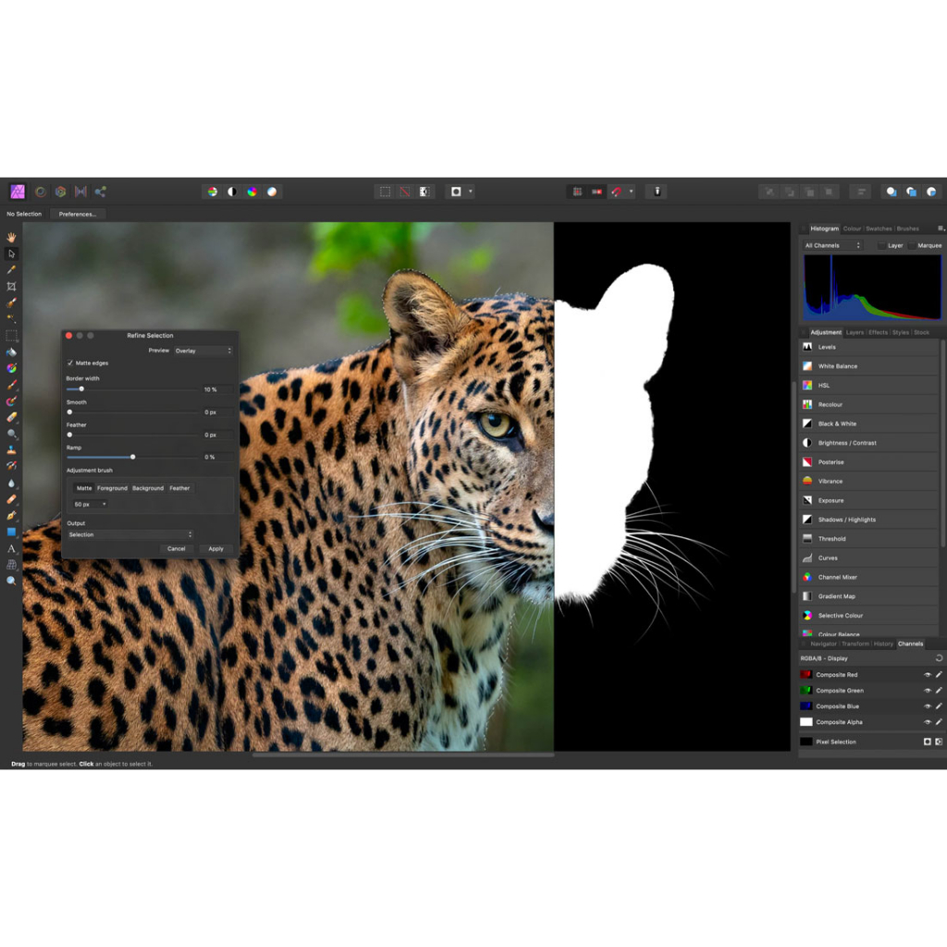Select the Gradient tool
Image resolution: width=947 pixels, height=947 pixels.
coord(11,368)
